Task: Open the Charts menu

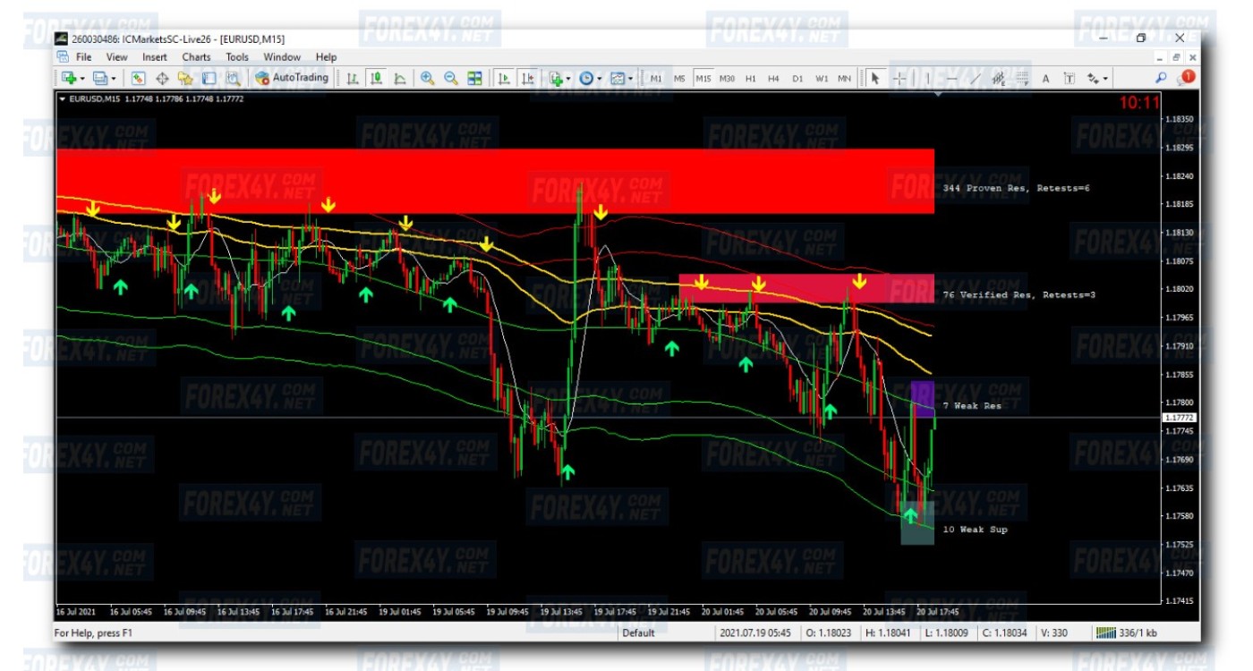Action: [x=196, y=57]
